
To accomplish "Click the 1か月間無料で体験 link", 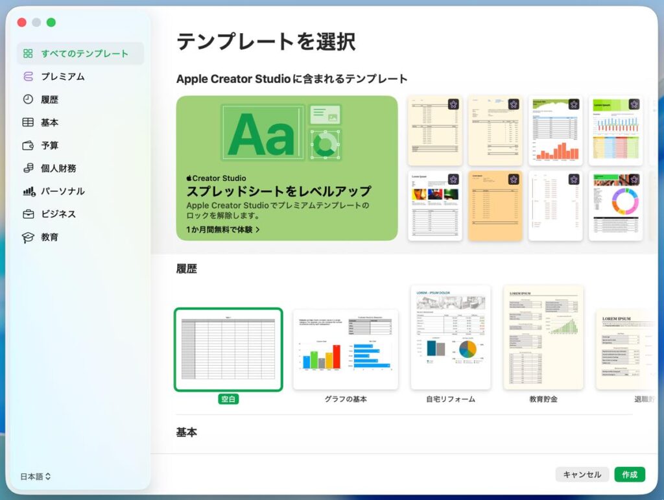I will tap(223, 230).
